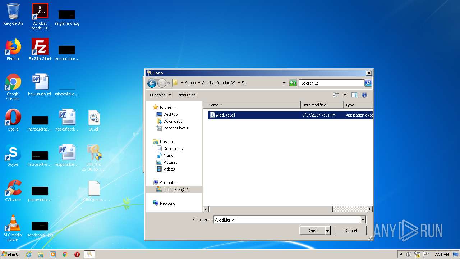This screenshot has height=259, width=460.
Task: Open dialog help icon
Action: click(x=364, y=95)
